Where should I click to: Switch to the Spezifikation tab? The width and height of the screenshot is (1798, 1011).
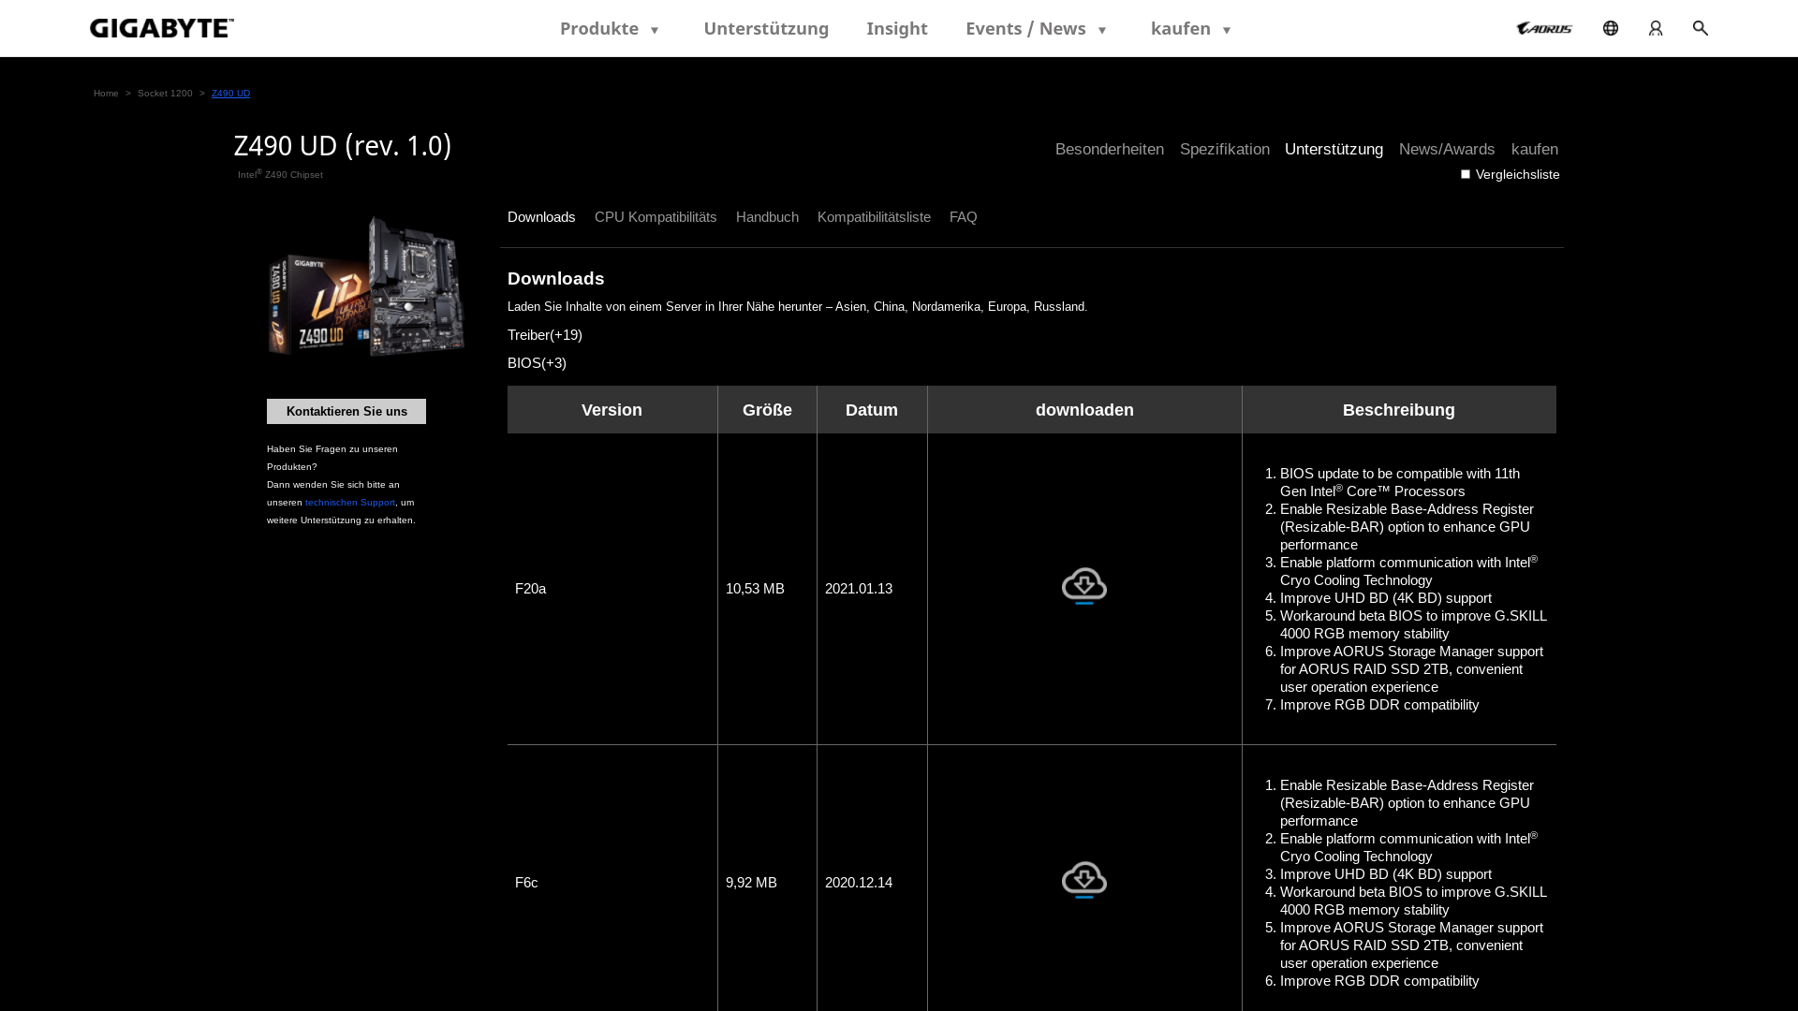coord(1225,149)
